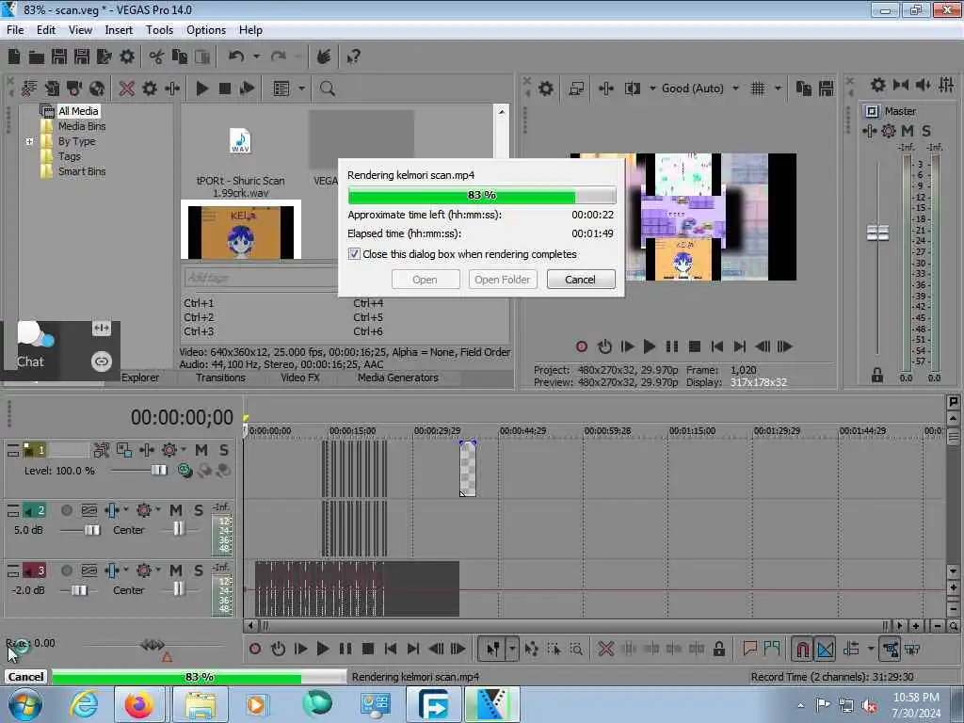Mute the Master bus
Screen dimensions: 964x723
coord(908,131)
